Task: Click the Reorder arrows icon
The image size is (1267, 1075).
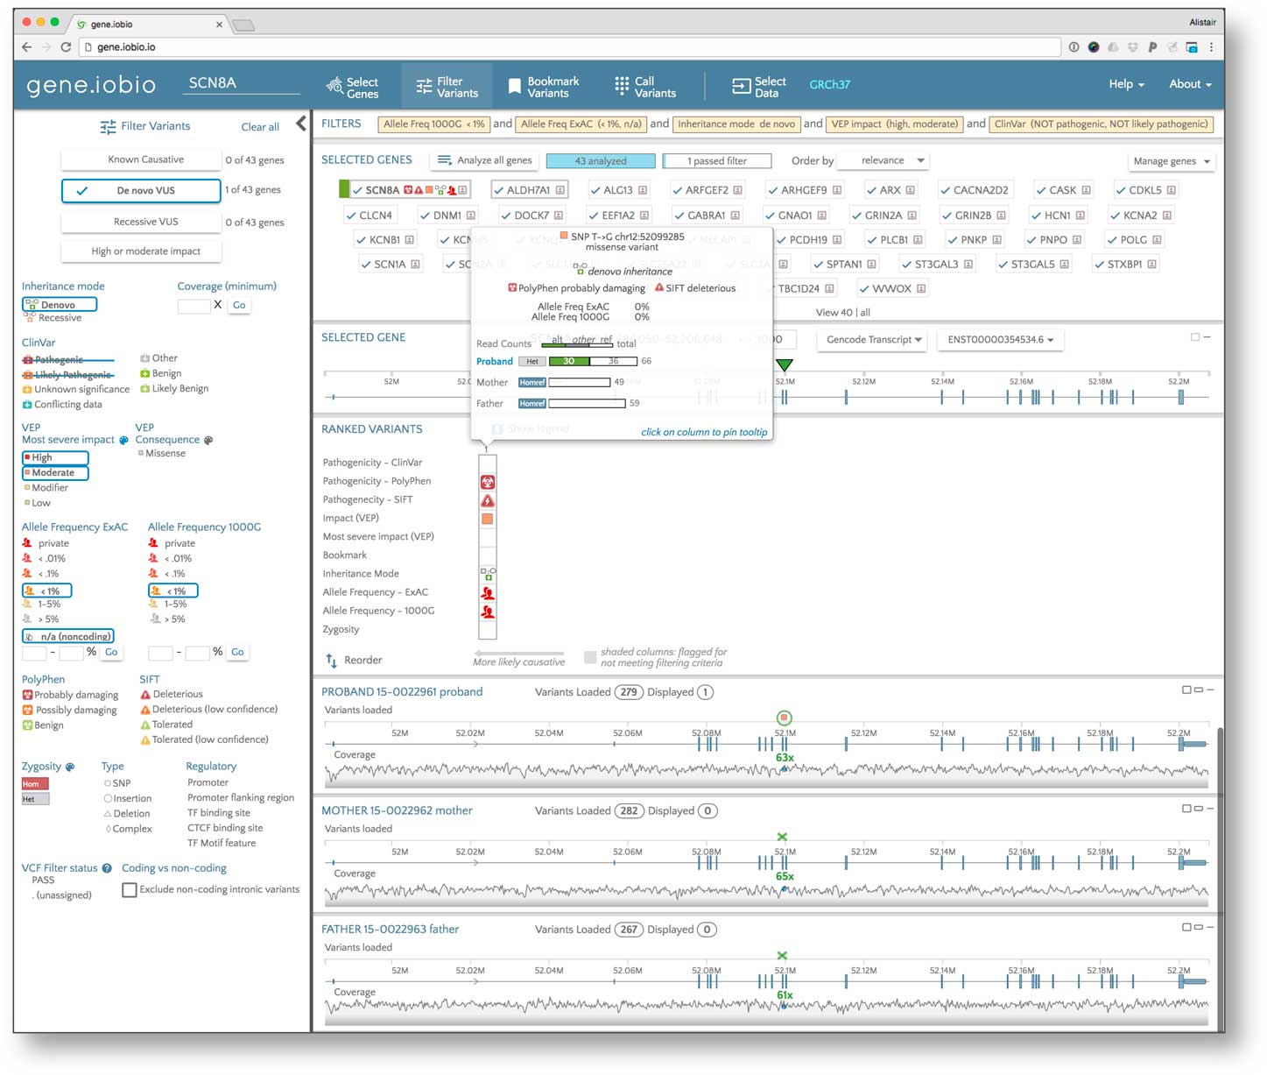Action: tap(331, 661)
